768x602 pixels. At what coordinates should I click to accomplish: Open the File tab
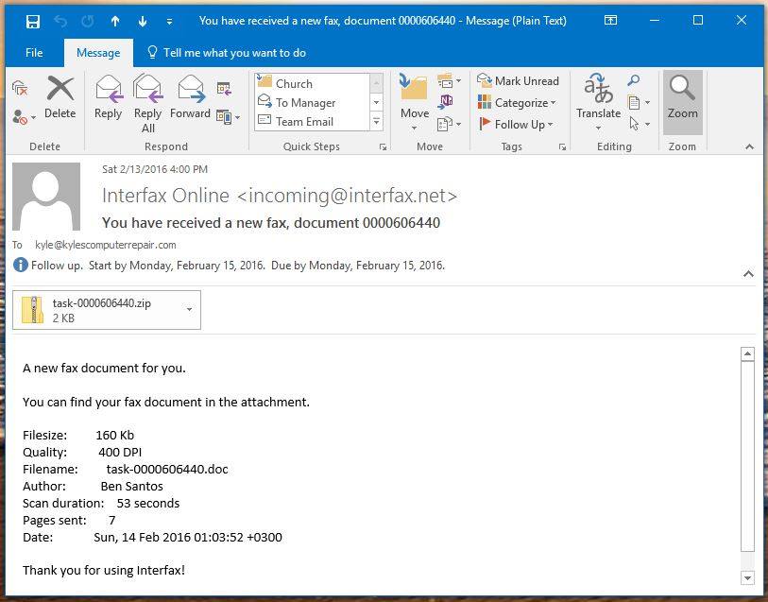coord(34,53)
